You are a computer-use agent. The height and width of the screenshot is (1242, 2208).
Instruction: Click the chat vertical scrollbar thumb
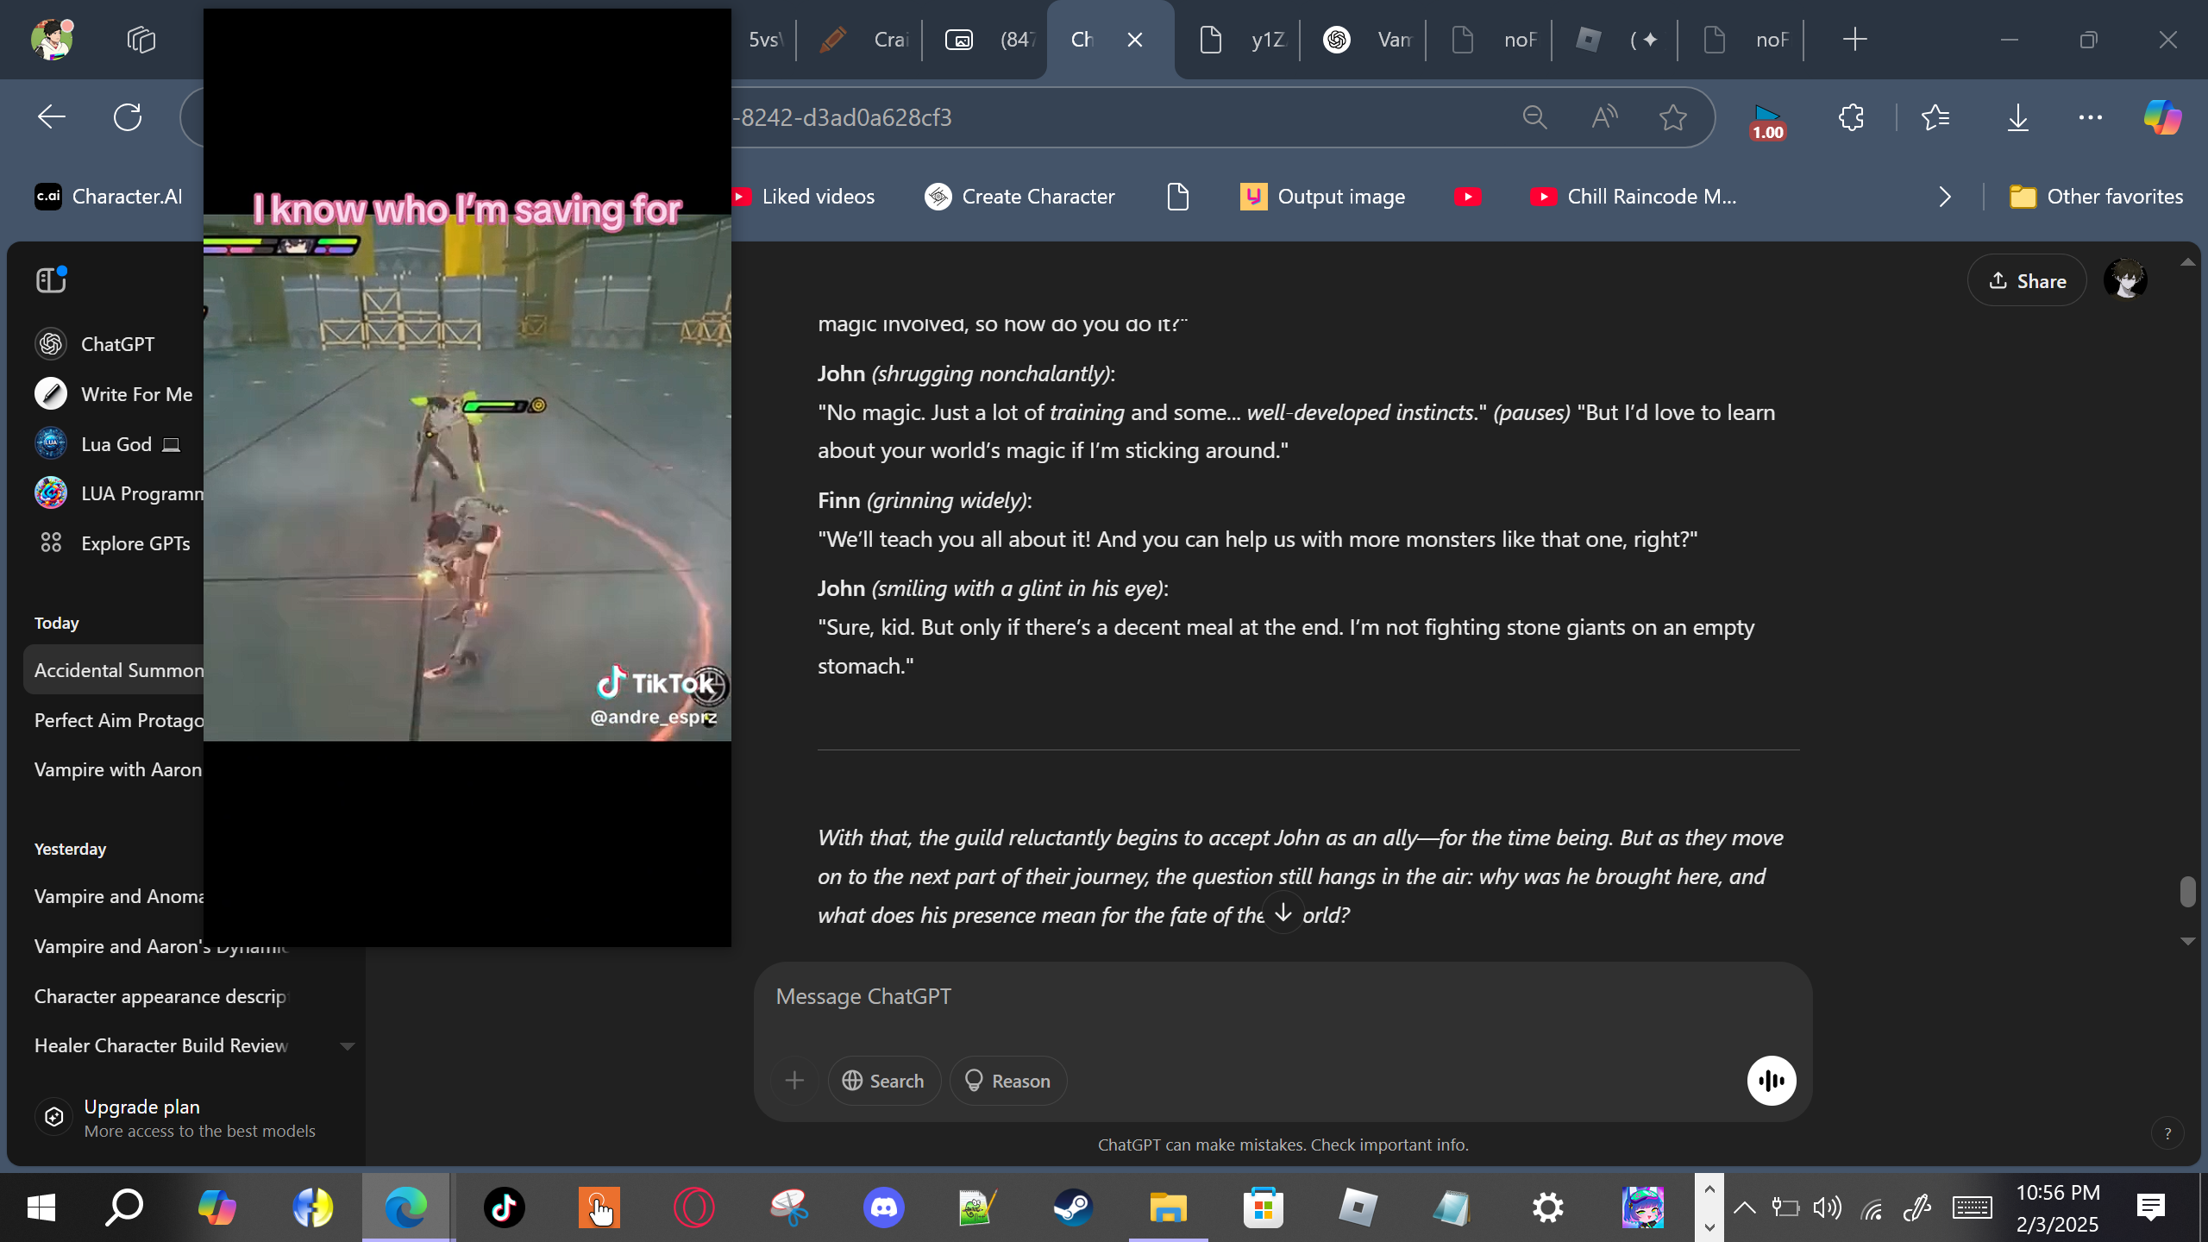click(2187, 892)
